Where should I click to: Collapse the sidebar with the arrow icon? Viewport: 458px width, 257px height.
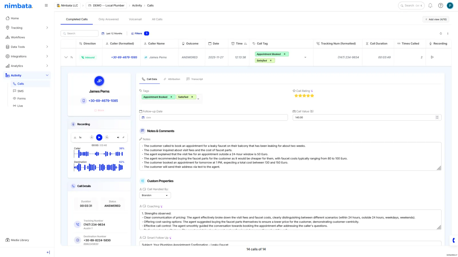coord(48,252)
